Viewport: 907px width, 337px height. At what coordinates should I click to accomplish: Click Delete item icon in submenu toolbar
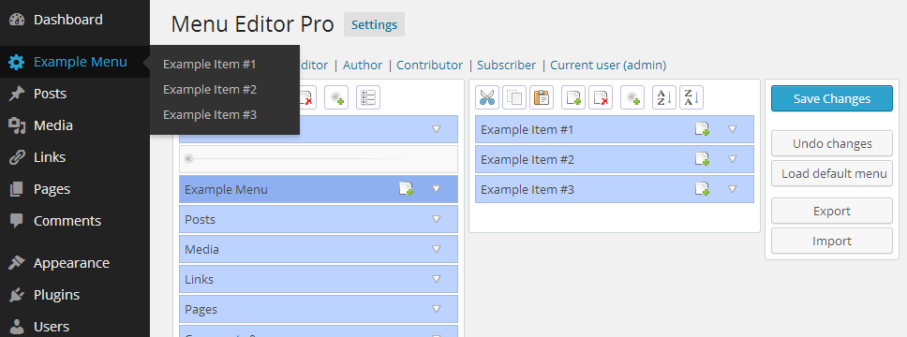pyautogui.click(x=601, y=97)
